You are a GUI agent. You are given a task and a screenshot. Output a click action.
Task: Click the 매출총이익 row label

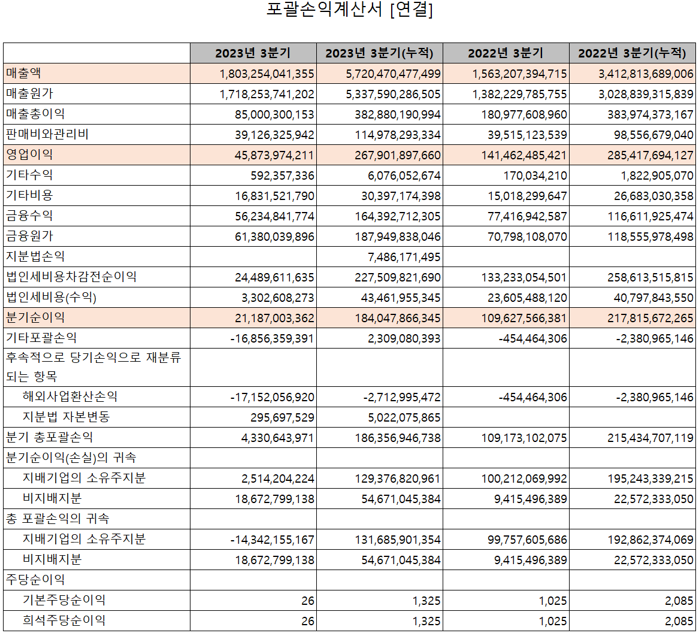pyautogui.click(x=35, y=114)
